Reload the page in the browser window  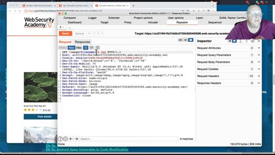pyautogui.click(x=20, y=11)
